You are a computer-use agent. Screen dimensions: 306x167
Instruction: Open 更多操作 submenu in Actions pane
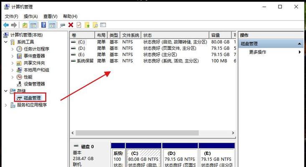pyautogui.click(x=271, y=52)
